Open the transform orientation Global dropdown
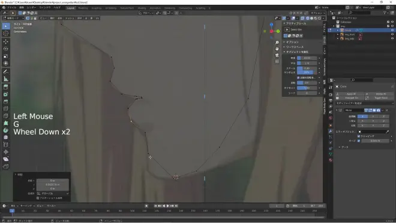396x223 pixels. pos(146,13)
